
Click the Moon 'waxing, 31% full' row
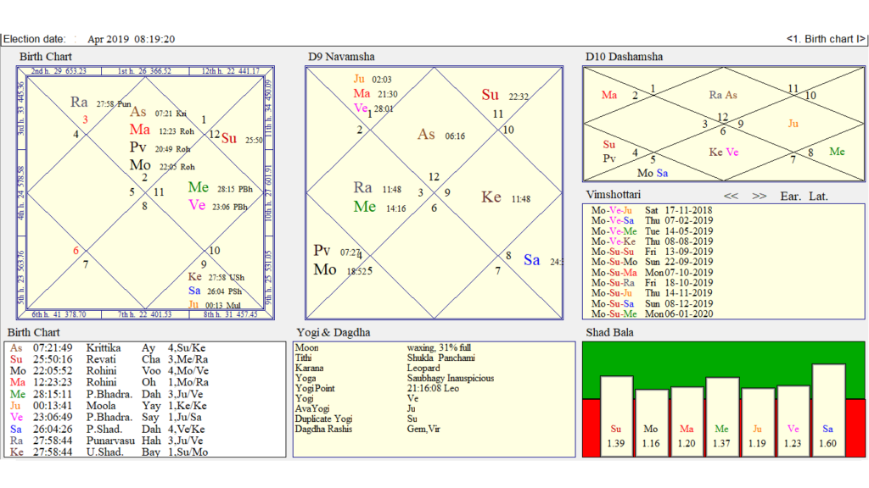pyautogui.click(x=383, y=348)
